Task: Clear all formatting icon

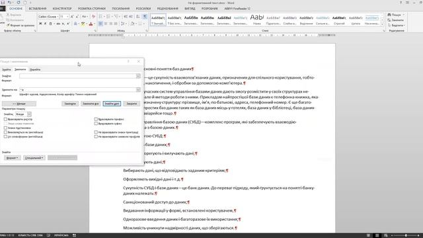Action: (93, 17)
